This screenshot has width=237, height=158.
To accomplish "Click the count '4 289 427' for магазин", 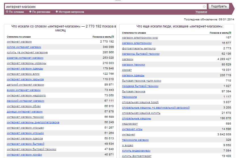I will (224, 59).
